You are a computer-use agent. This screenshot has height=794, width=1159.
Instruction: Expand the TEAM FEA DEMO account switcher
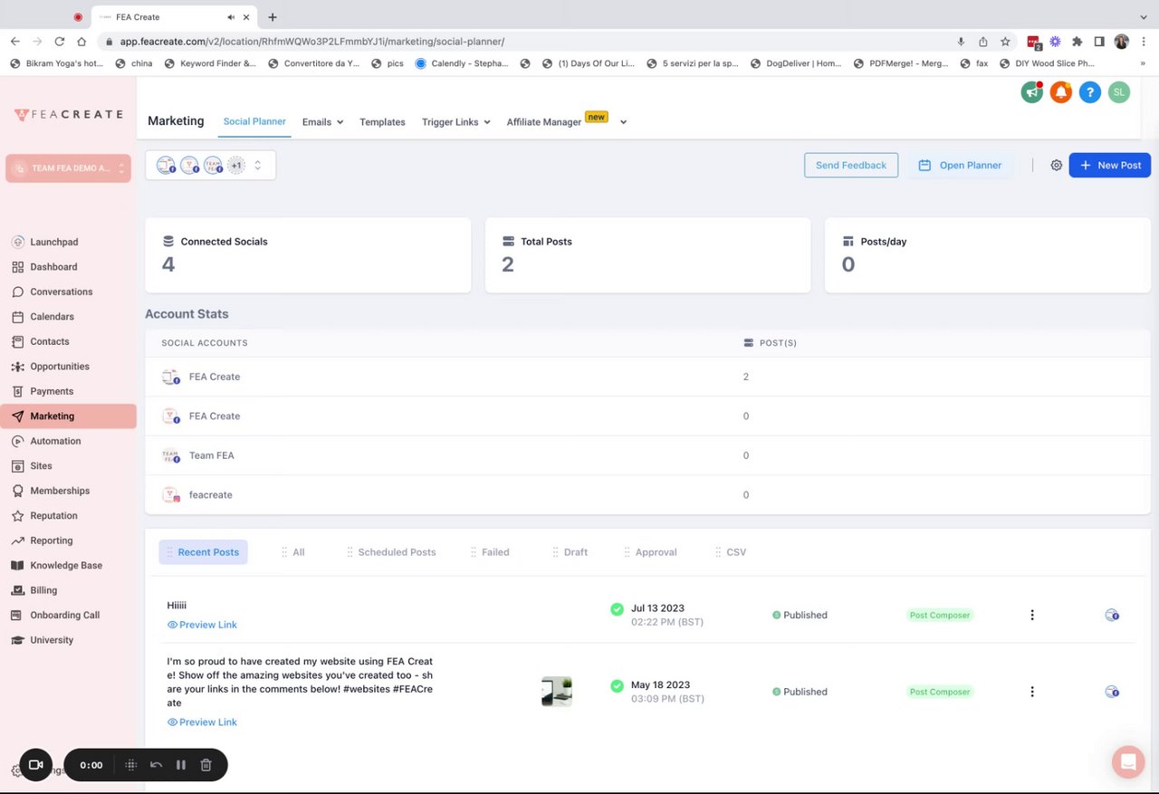(x=69, y=168)
